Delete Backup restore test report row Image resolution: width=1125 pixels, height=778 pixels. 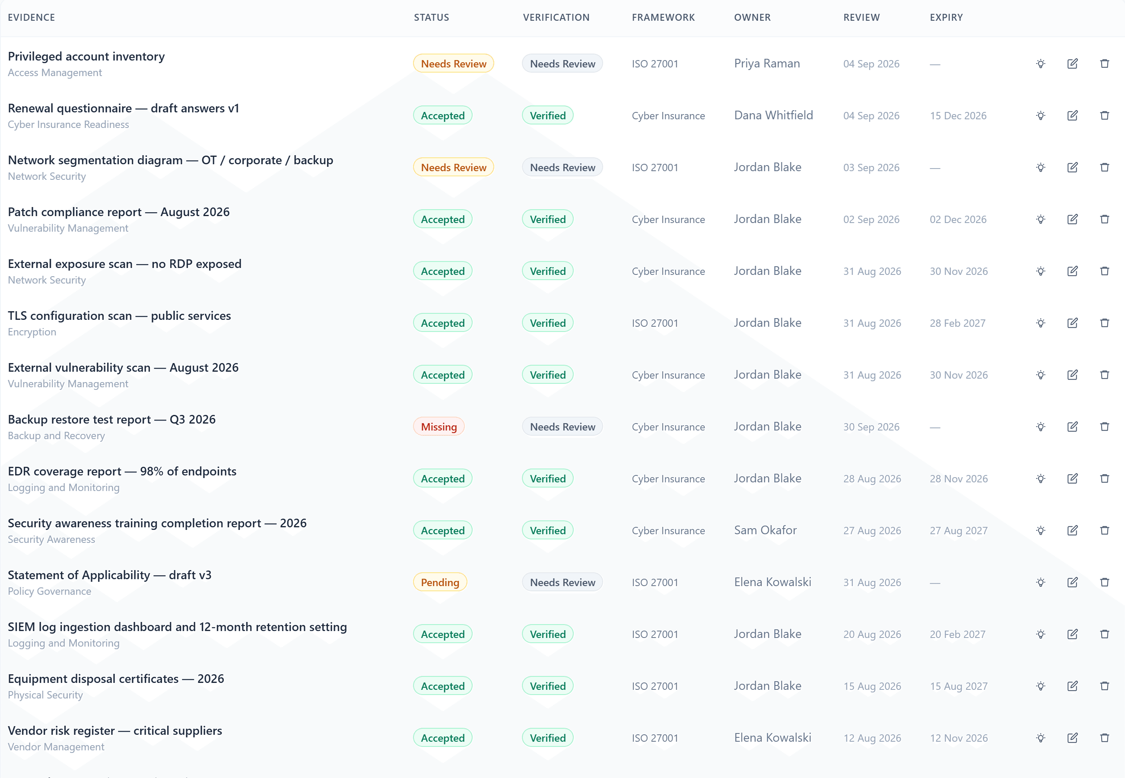(x=1105, y=427)
